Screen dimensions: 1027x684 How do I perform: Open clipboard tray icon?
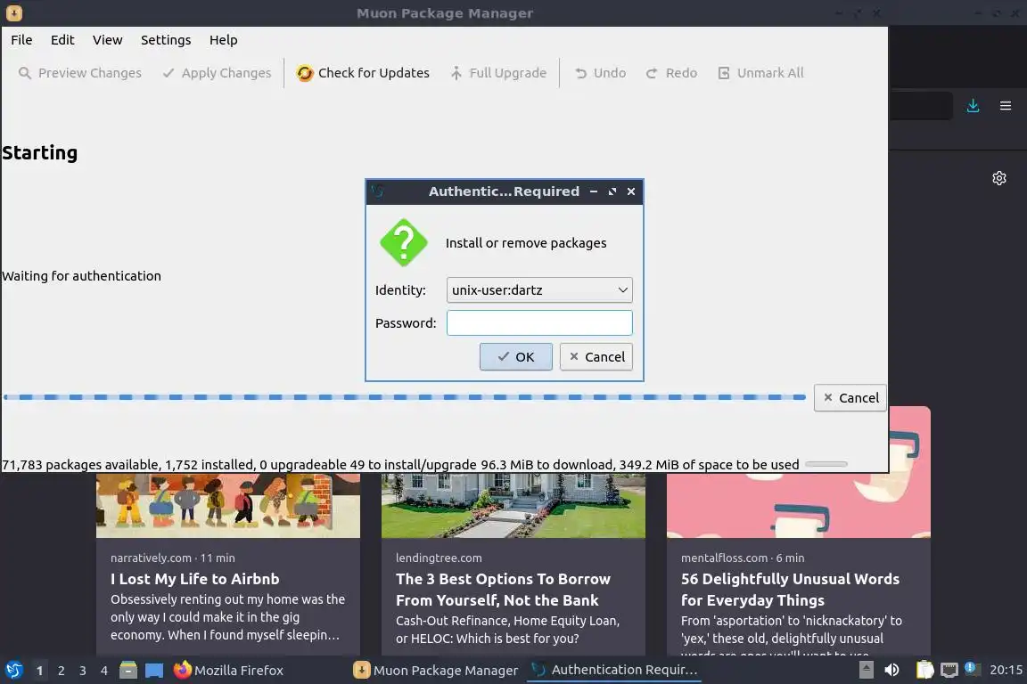click(x=924, y=671)
